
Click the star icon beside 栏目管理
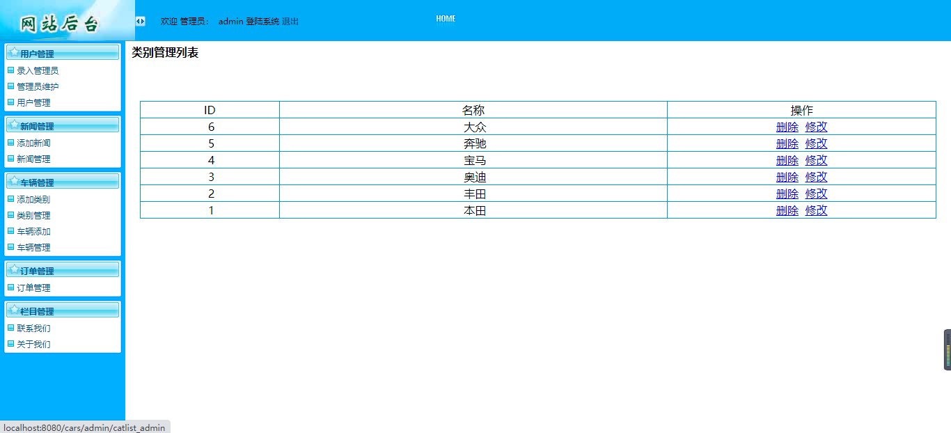pos(14,310)
